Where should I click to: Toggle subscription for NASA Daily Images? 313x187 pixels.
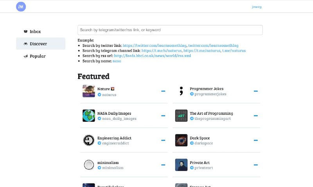pyautogui.click(x=163, y=116)
